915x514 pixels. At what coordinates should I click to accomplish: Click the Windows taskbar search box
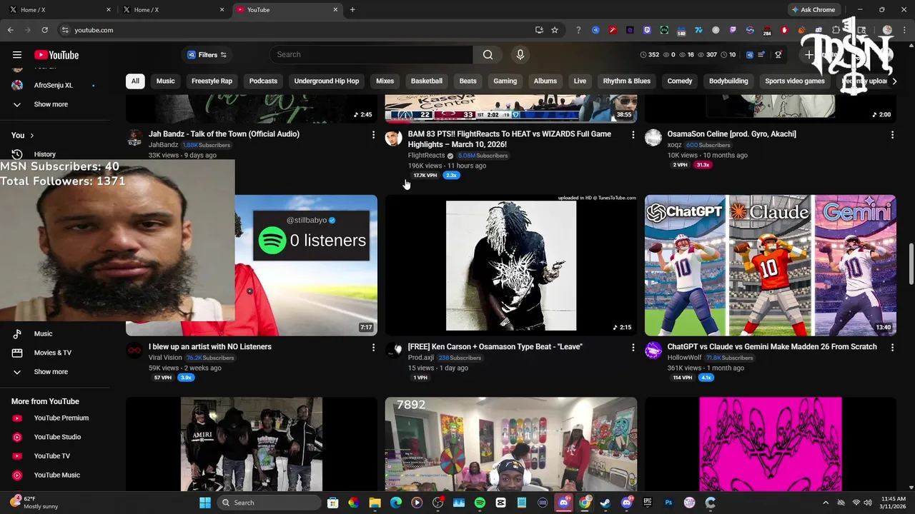tap(268, 503)
